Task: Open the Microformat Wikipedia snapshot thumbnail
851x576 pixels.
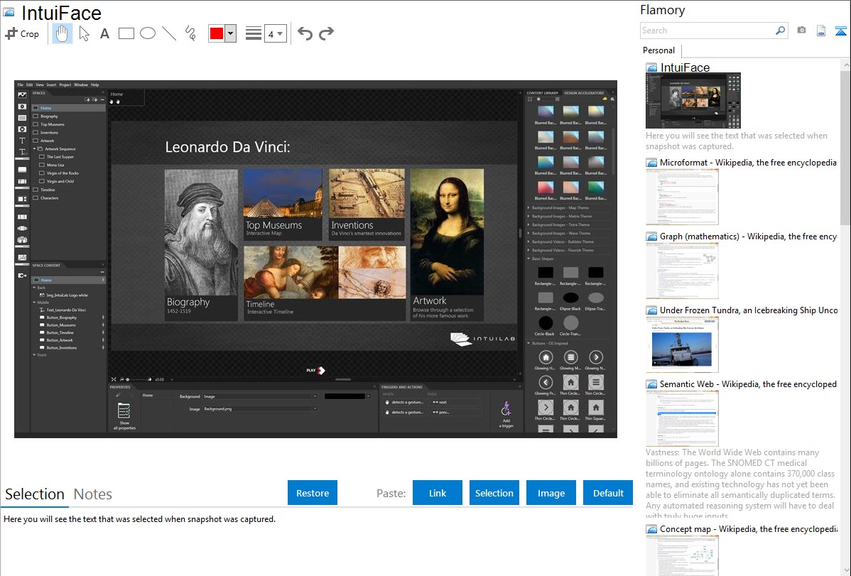Action: tap(682, 197)
